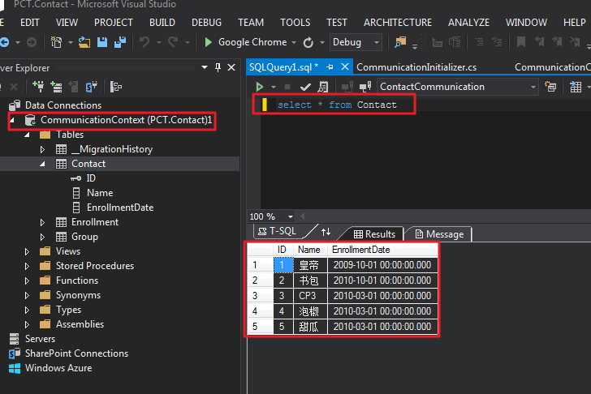The width and height of the screenshot is (591, 394).
Task: Expand the Enrollment table node
Action: pyautogui.click(x=43, y=222)
